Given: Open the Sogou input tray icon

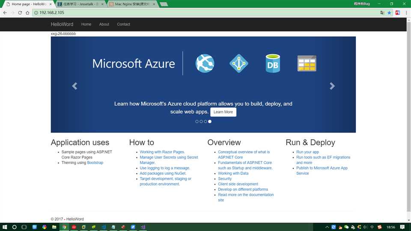Looking at the screenshot, I should pyautogui.click(x=380, y=227).
